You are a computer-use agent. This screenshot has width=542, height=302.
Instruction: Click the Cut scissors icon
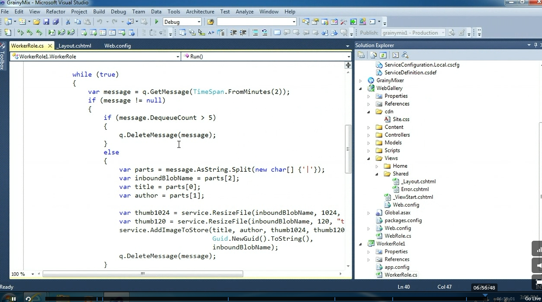pyautogui.click(x=68, y=22)
